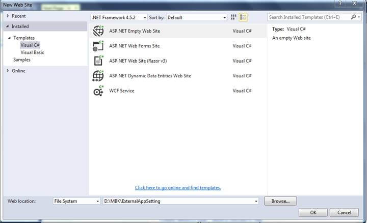The image size is (367, 223).
Task: Click the Browse... button
Action: click(280, 201)
